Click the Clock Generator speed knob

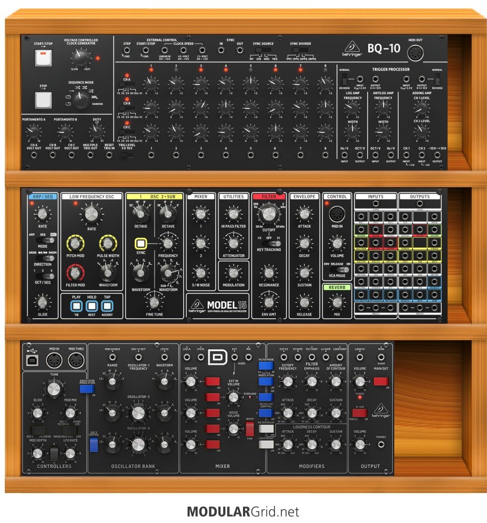click(81, 57)
